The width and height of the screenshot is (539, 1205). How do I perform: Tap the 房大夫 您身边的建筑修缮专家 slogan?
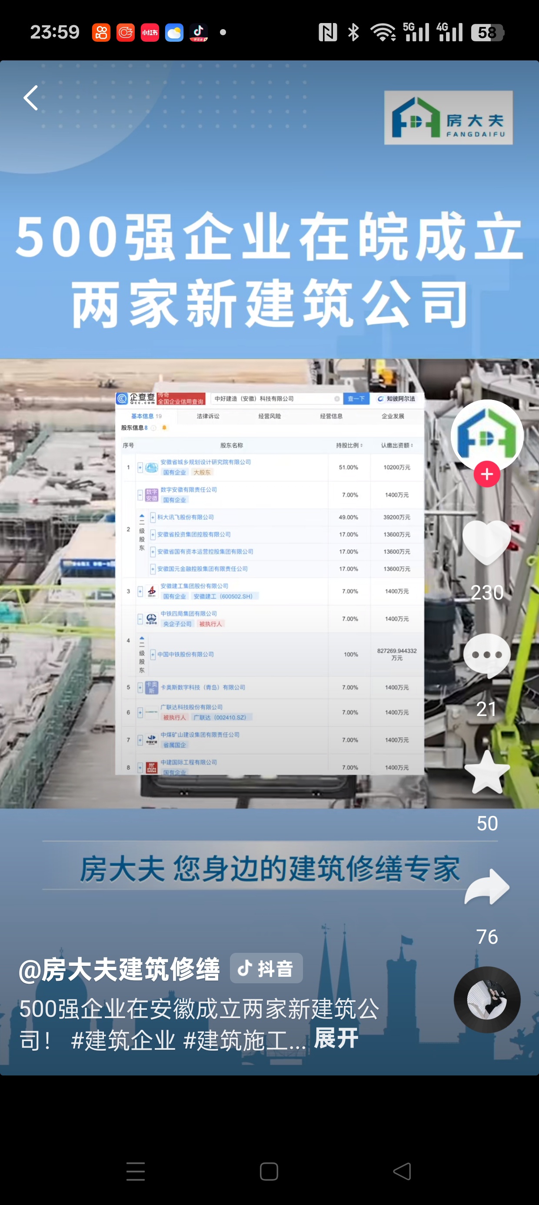coord(269,869)
